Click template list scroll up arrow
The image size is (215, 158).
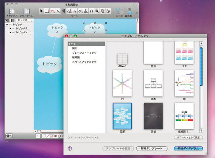coord(201,43)
